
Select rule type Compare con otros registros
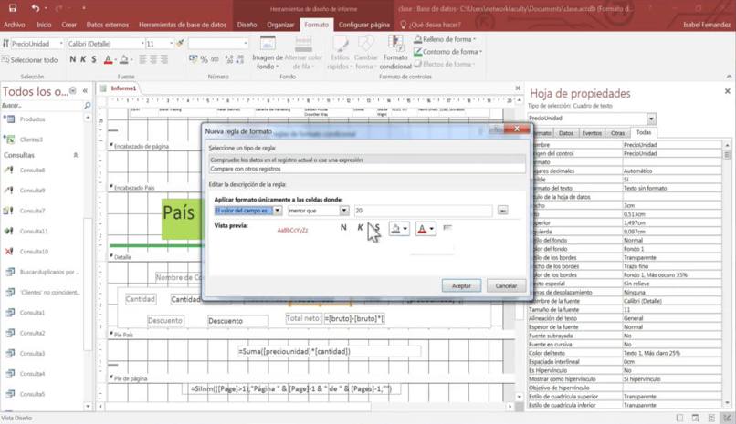(x=366, y=169)
